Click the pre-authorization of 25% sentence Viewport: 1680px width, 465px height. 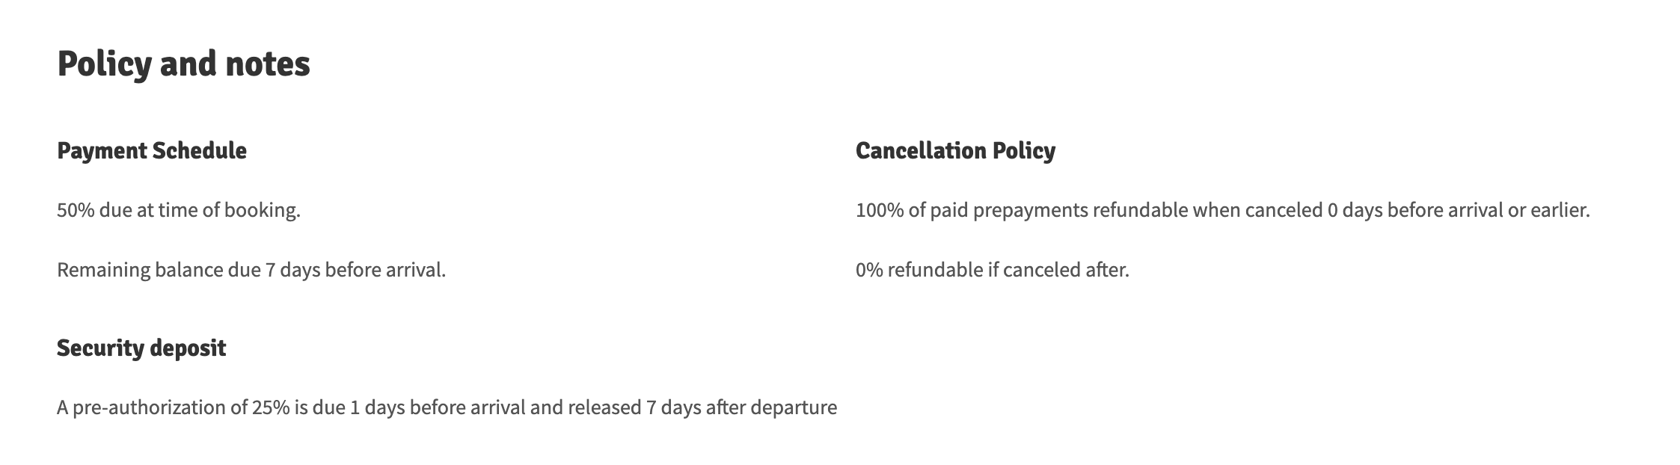(x=447, y=407)
